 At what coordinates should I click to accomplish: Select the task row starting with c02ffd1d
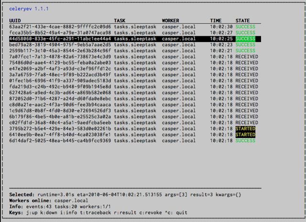[x=60, y=123]
